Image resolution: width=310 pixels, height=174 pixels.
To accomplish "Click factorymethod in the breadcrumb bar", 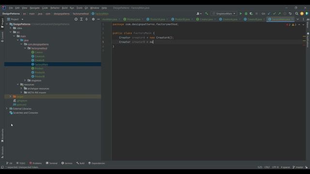I will click(x=81, y=14).
